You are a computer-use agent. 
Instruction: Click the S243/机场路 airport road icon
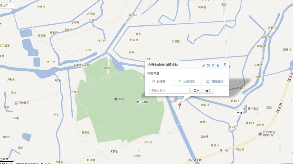click(x=260, y=133)
